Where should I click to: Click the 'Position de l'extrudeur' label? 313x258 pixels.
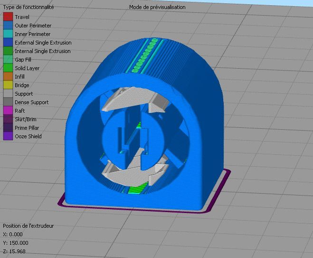click(x=28, y=226)
